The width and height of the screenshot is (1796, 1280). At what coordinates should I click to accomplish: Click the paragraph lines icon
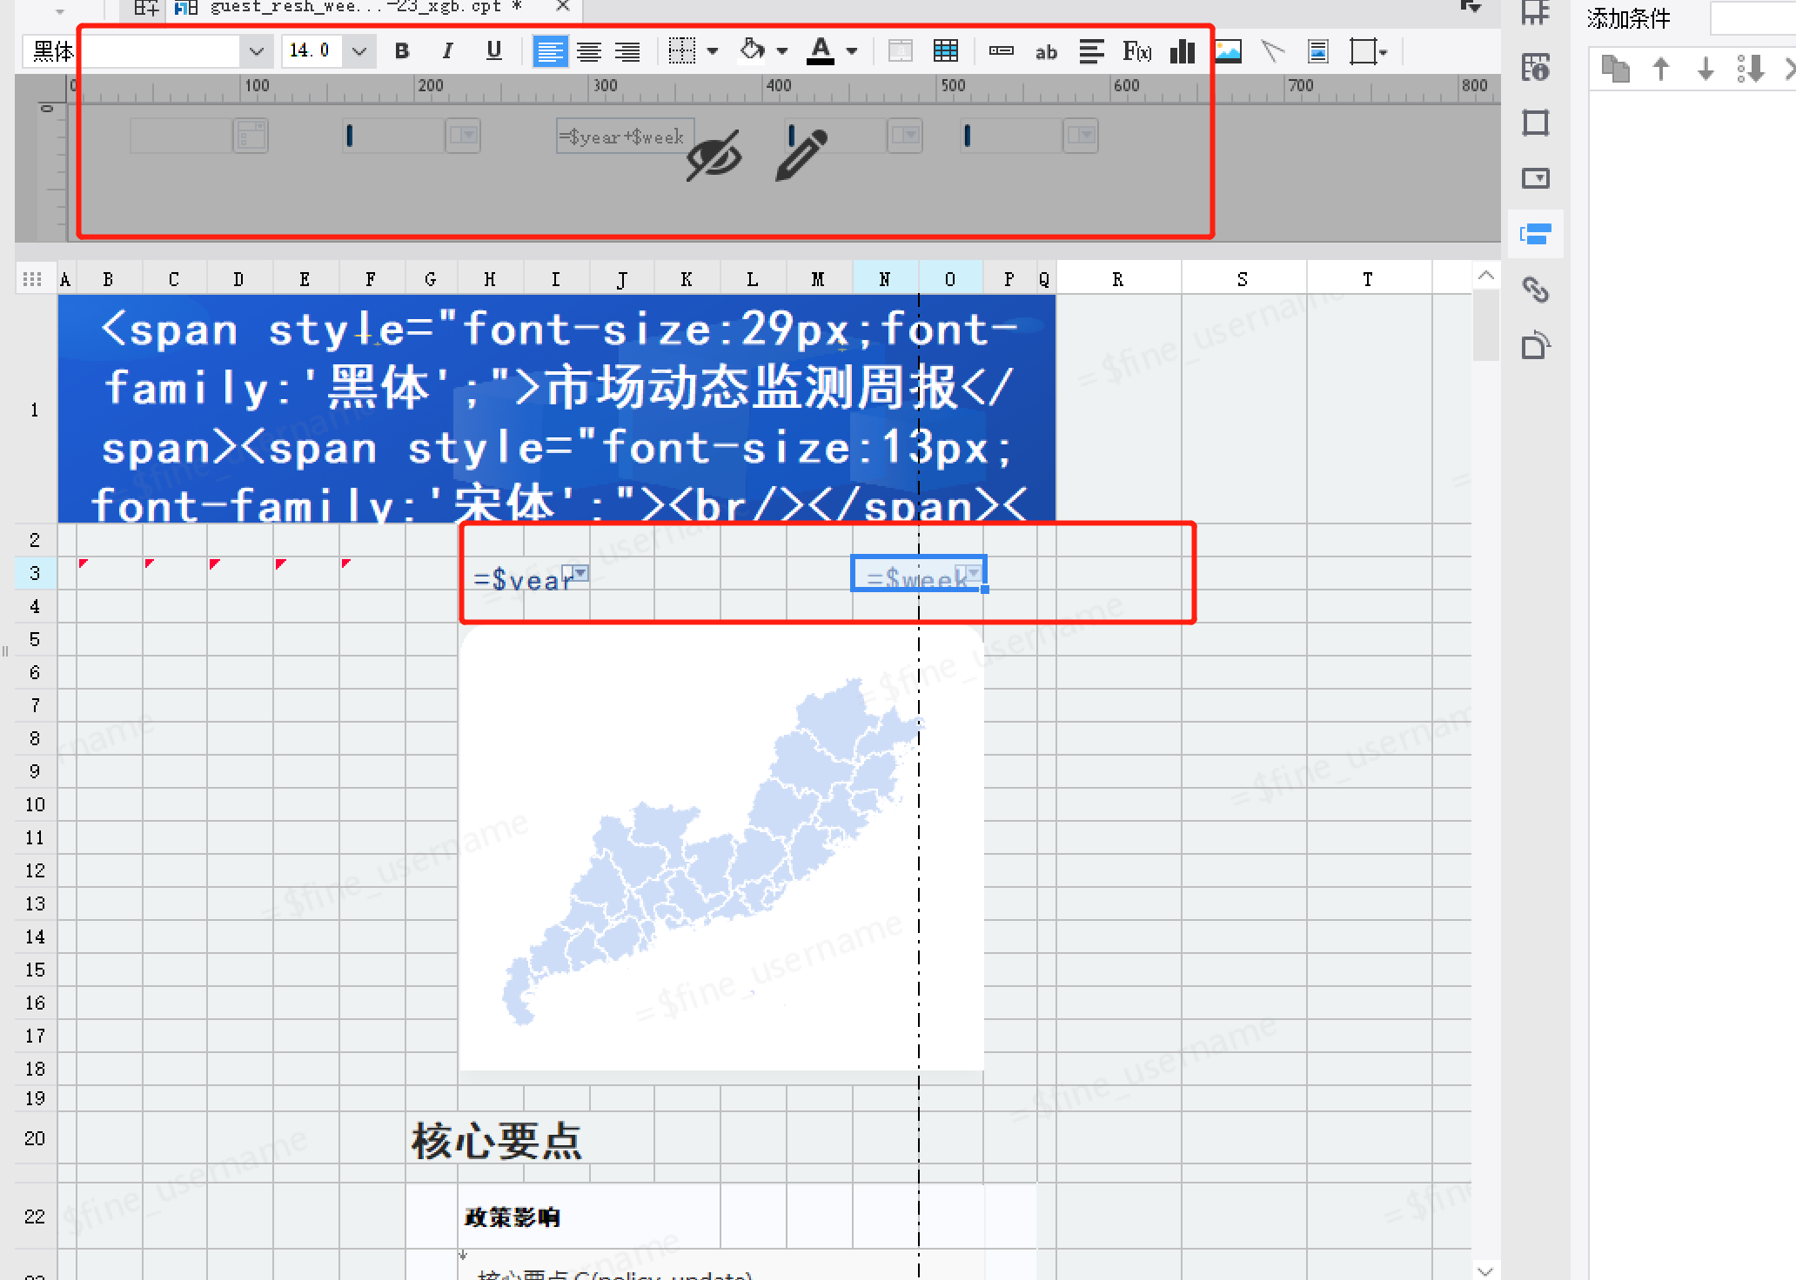[x=1091, y=51]
